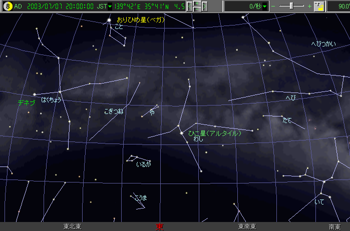This screenshot has height=231, width=350.
Task: Click the デネブ star label
Action: pos(26,102)
